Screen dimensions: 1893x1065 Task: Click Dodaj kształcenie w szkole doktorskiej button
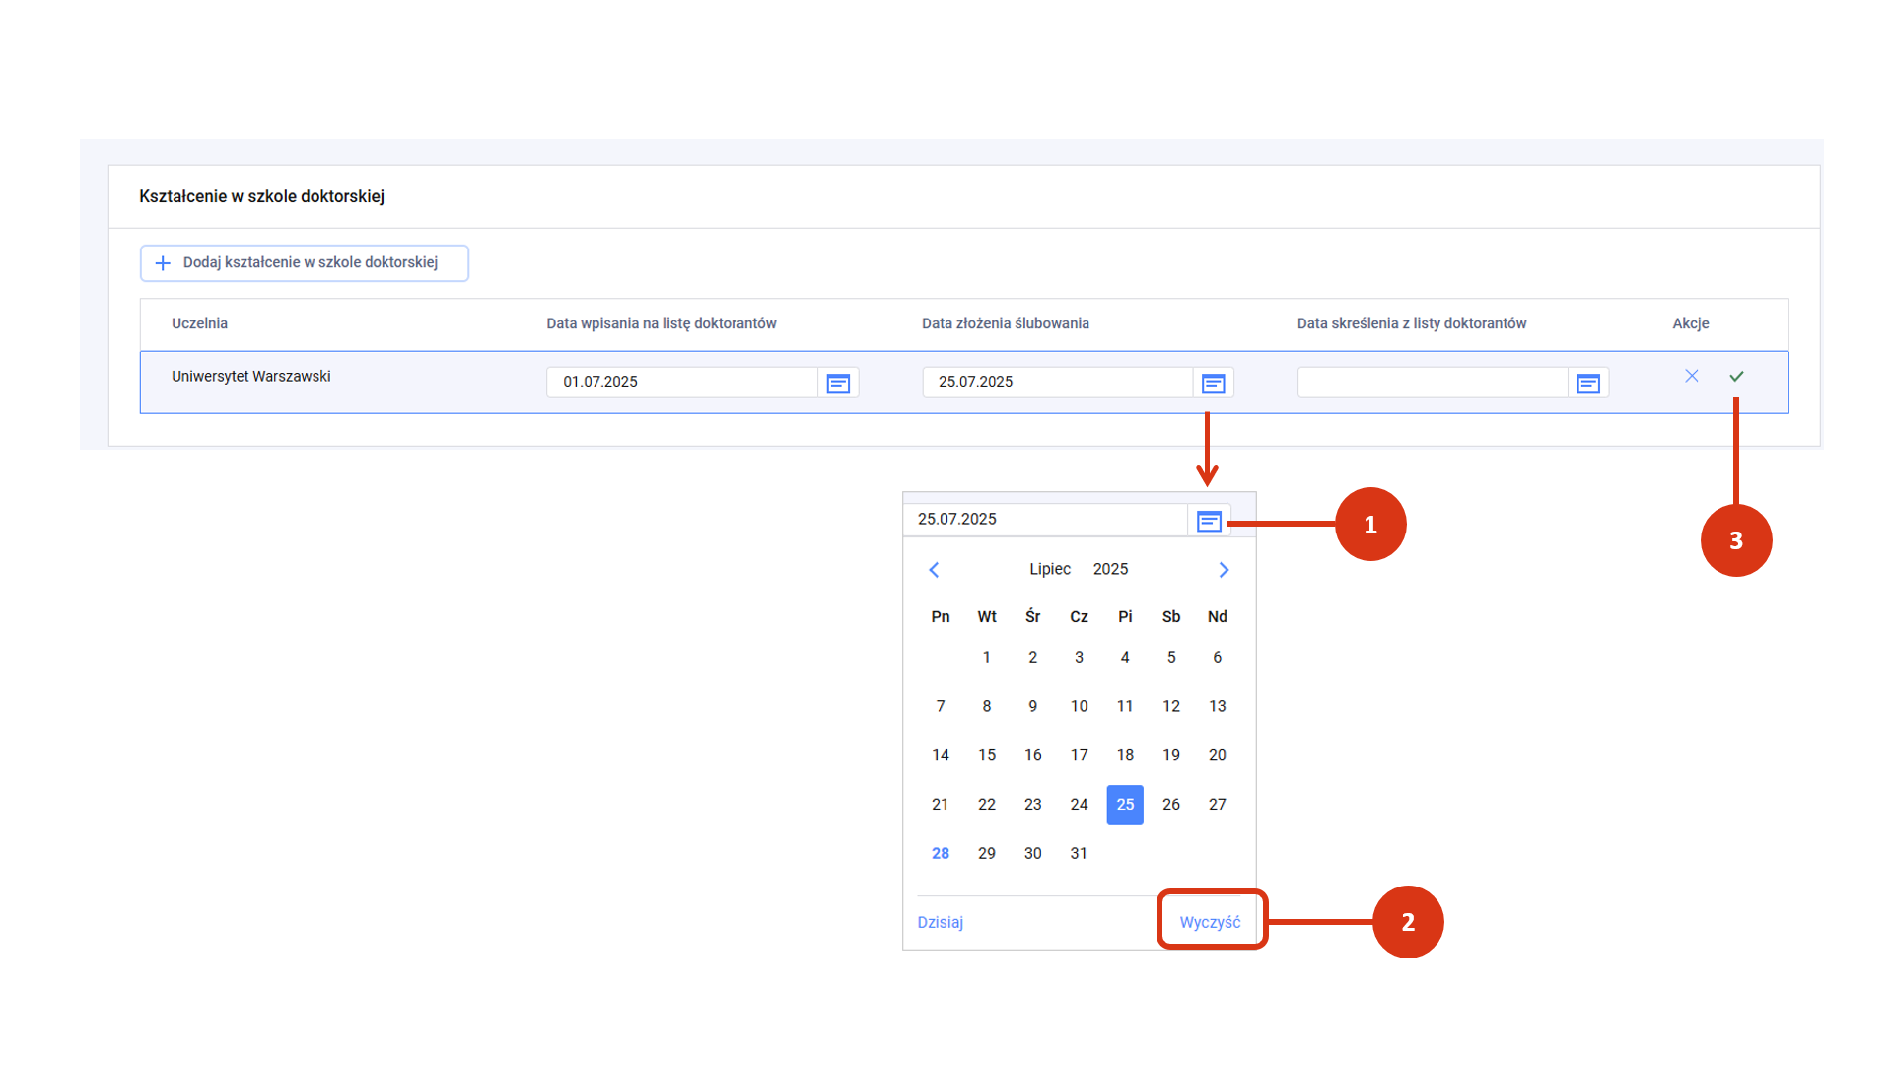[305, 263]
